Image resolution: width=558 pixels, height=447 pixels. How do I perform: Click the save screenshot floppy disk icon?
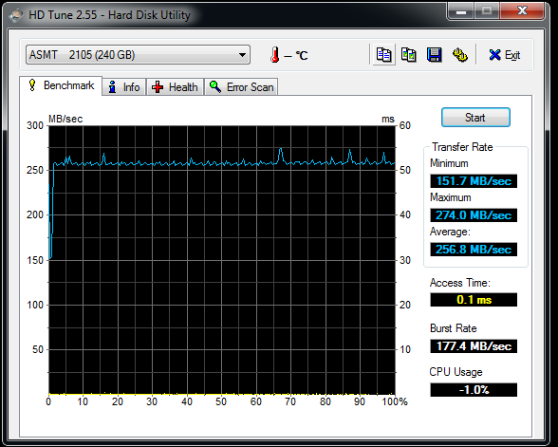[x=435, y=55]
